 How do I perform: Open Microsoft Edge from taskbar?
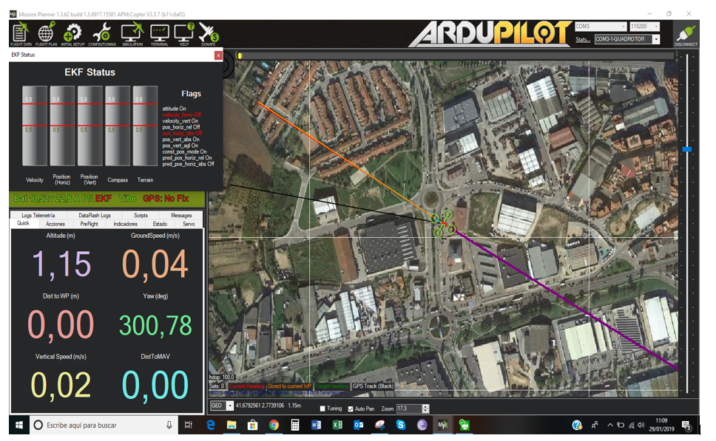211,425
